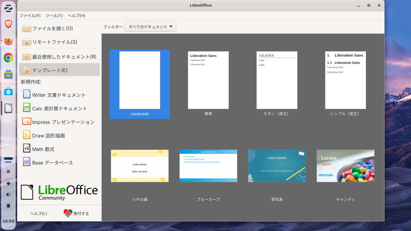Open the Files manager dock icon
The width and height of the screenshot is (411, 231).
[x=9, y=75]
